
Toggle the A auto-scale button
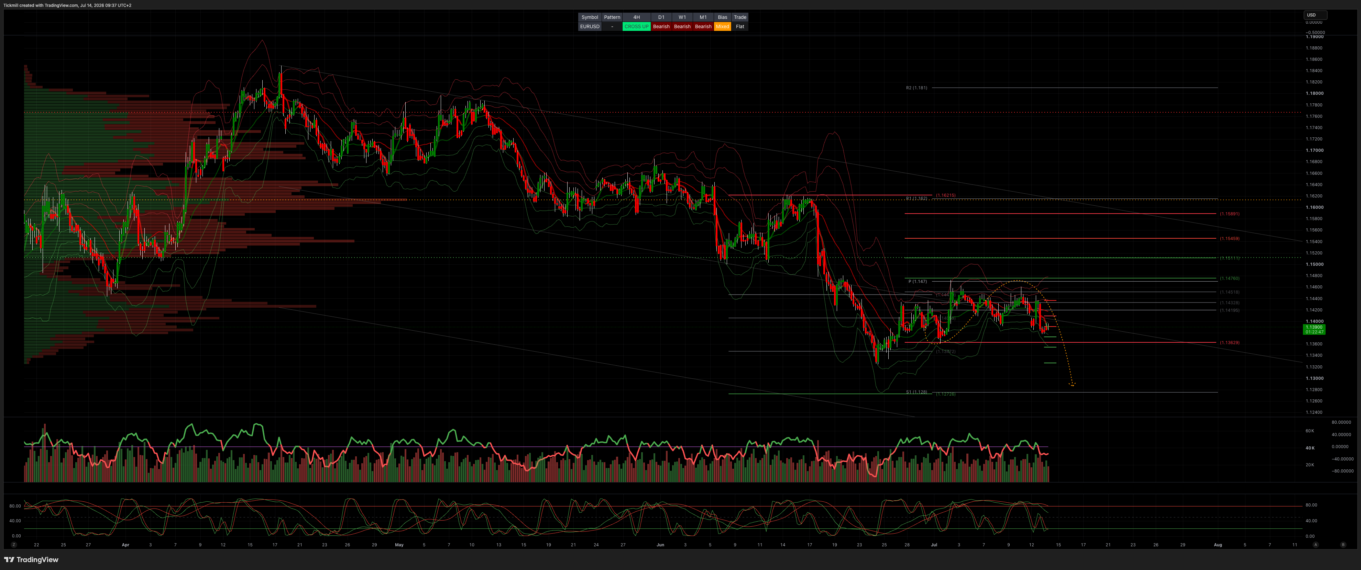(x=1316, y=545)
